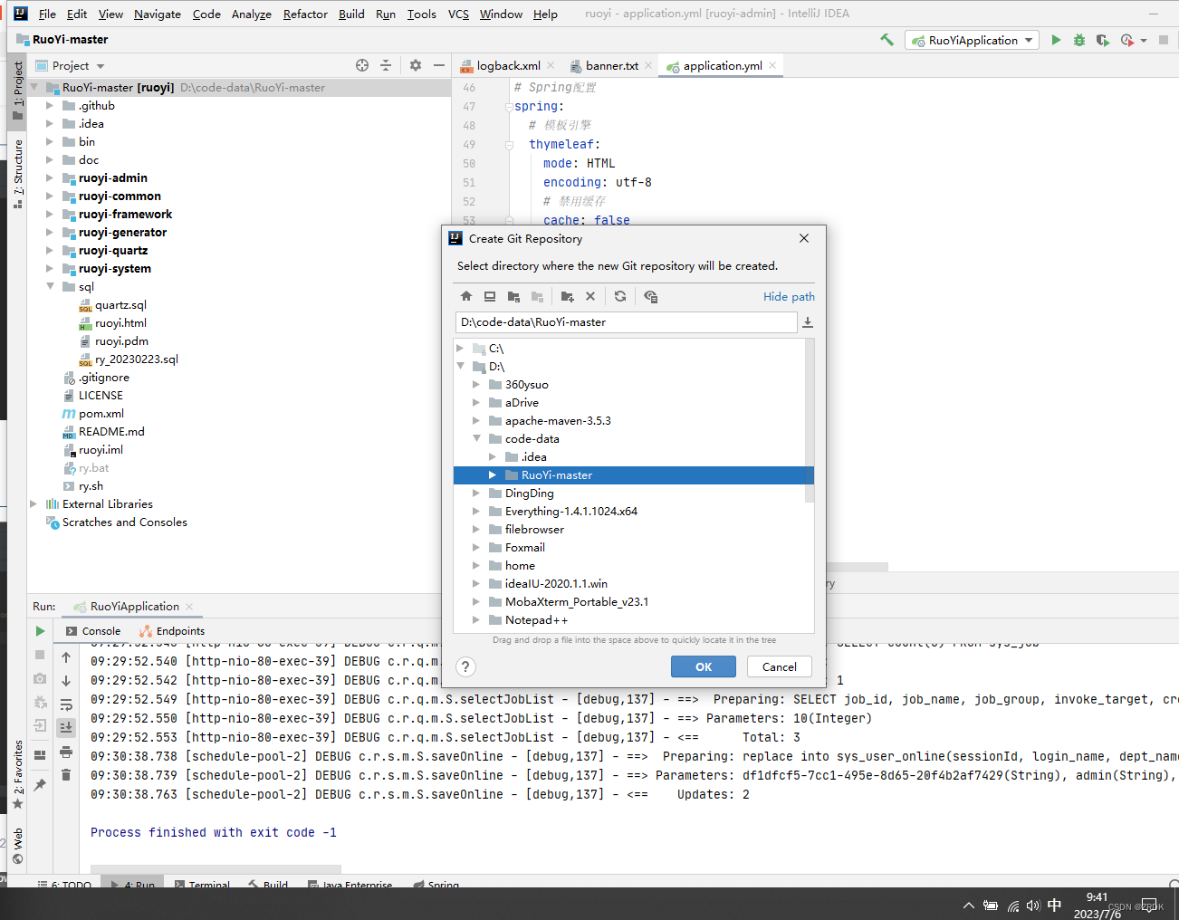Viewport: 1179px width, 920px height.
Task: Click Cancel in Create Git Repository dialog
Action: pyautogui.click(x=780, y=666)
